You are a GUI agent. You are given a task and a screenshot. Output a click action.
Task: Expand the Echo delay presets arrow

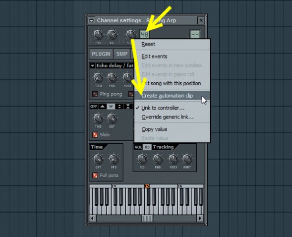pos(92,66)
